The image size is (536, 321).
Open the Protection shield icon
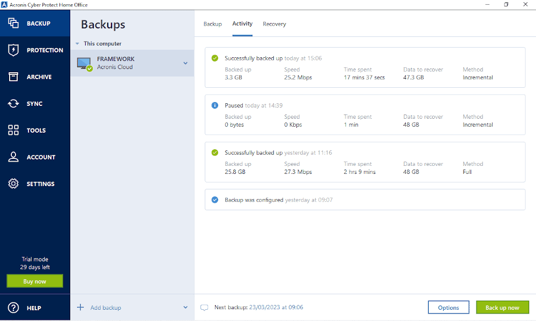point(13,50)
